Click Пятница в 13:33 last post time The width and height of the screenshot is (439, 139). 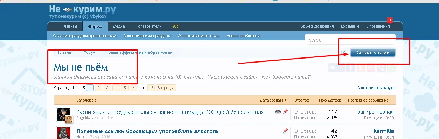click(x=379, y=118)
